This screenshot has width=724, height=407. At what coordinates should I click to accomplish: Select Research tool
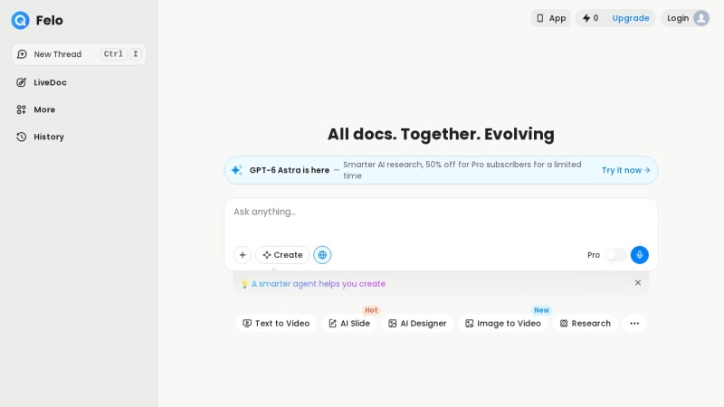point(585,324)
